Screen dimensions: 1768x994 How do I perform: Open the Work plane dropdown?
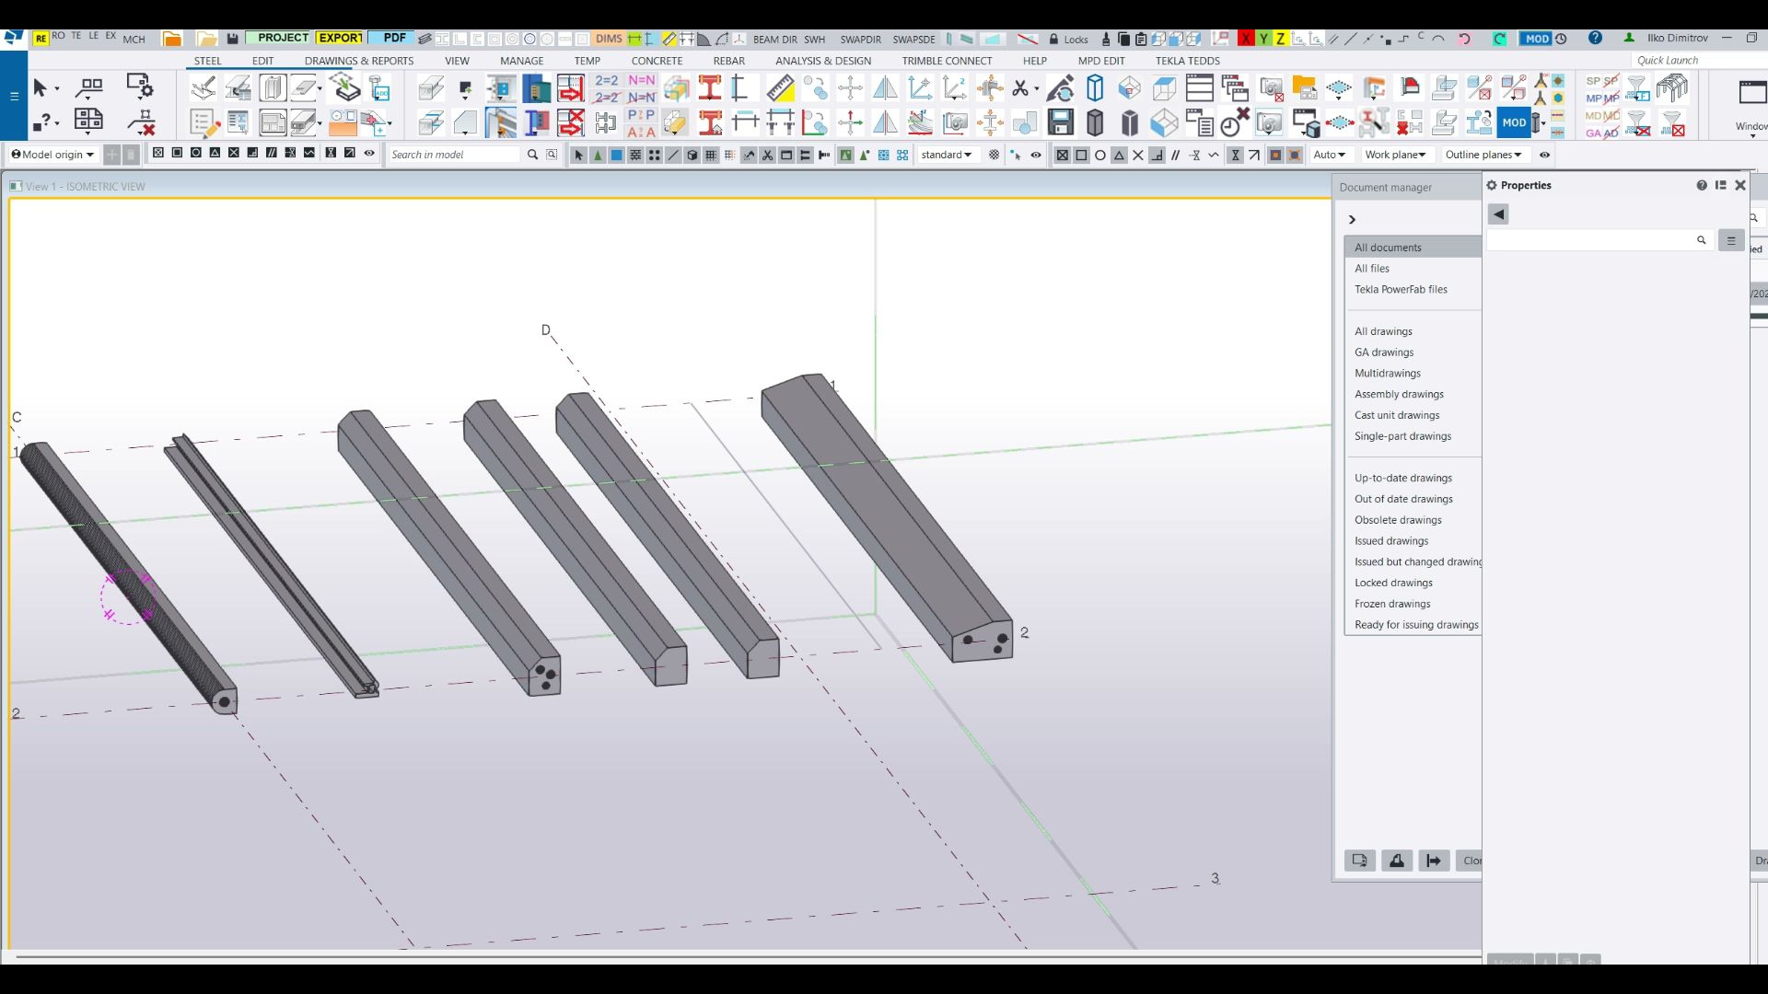tap(1394, 155)
